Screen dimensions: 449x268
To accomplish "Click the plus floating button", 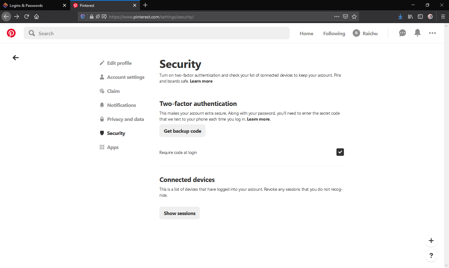I will [x=431, y=241].
